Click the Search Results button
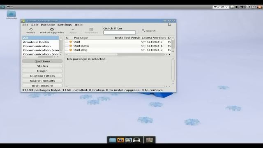The image size is (263, 148). 42,81
